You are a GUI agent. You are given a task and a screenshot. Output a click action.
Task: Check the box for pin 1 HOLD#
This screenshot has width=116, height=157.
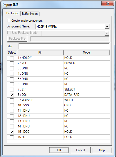click(12, 58)
